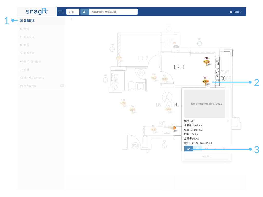This screenshot has width=263, height=197.
Task: Click the crosshair marker numbered 166
Action: click(x=112, y=49)
